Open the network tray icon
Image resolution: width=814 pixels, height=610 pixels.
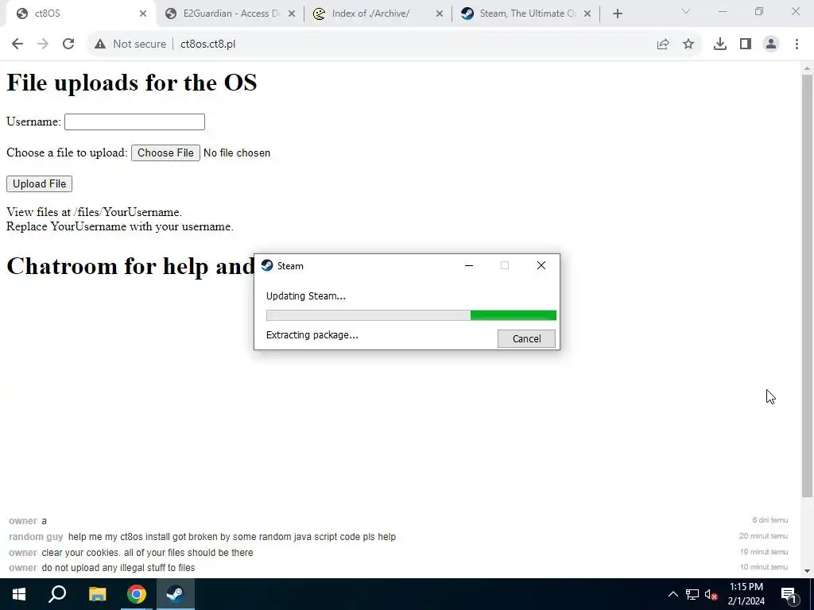click(x=692, y=594)
